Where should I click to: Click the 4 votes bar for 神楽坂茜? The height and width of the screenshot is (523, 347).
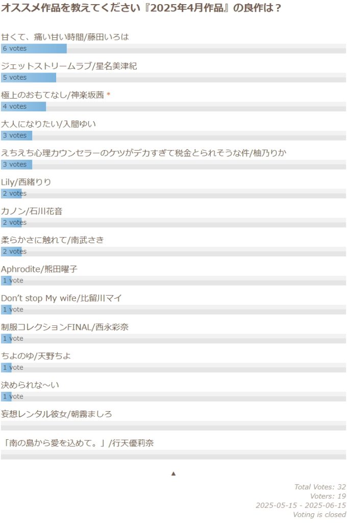(23, 107)
